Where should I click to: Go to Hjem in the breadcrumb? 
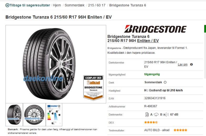click(57, 5)
